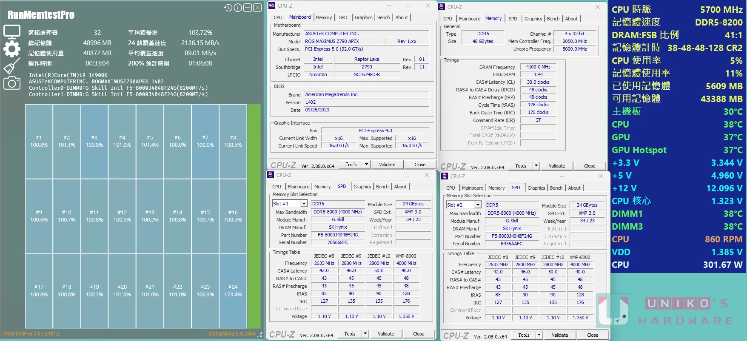Select memory test block #20 at 101.0%

[x=122, y=291]
